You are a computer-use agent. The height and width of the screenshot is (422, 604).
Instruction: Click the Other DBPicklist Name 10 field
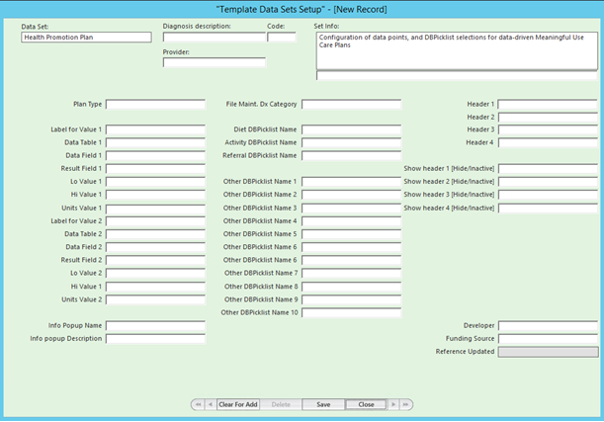pos(351,312)
